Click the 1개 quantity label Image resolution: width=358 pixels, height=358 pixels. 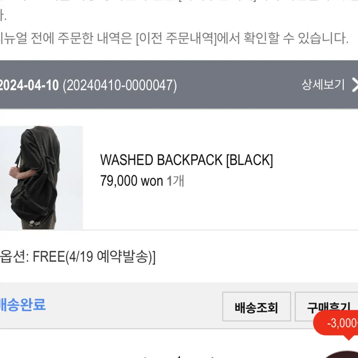[175, 181]
